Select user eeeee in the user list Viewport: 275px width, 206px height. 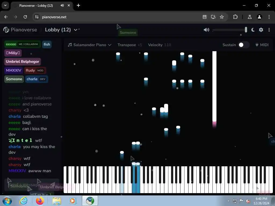pyautogui.click(x=23, y=44)
